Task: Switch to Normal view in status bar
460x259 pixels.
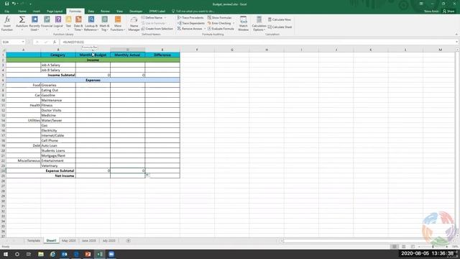Action: coord(395,247)
